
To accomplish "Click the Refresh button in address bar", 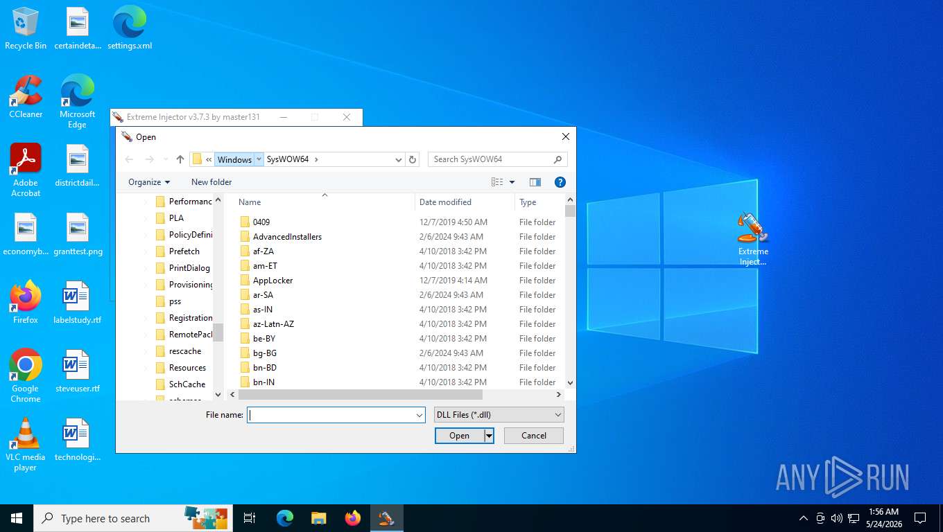I will point(413,159).
